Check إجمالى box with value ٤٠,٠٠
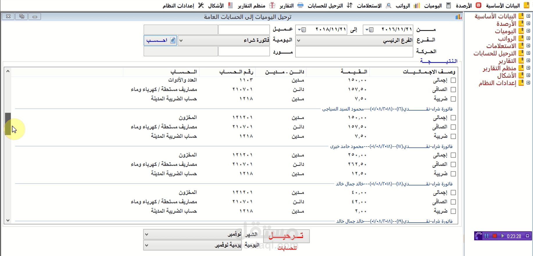The height and width of the screenshot is (256, 533). tap(453, 192)
